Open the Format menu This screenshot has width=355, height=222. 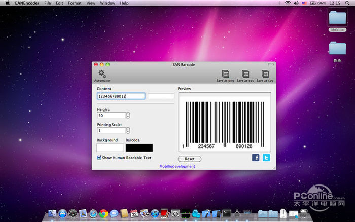[x=75, y=3]
